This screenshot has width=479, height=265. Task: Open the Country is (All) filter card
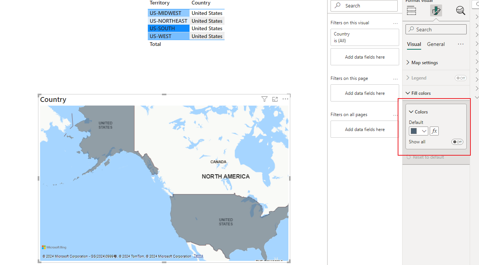pyautogui.click(x=365, y=37)
